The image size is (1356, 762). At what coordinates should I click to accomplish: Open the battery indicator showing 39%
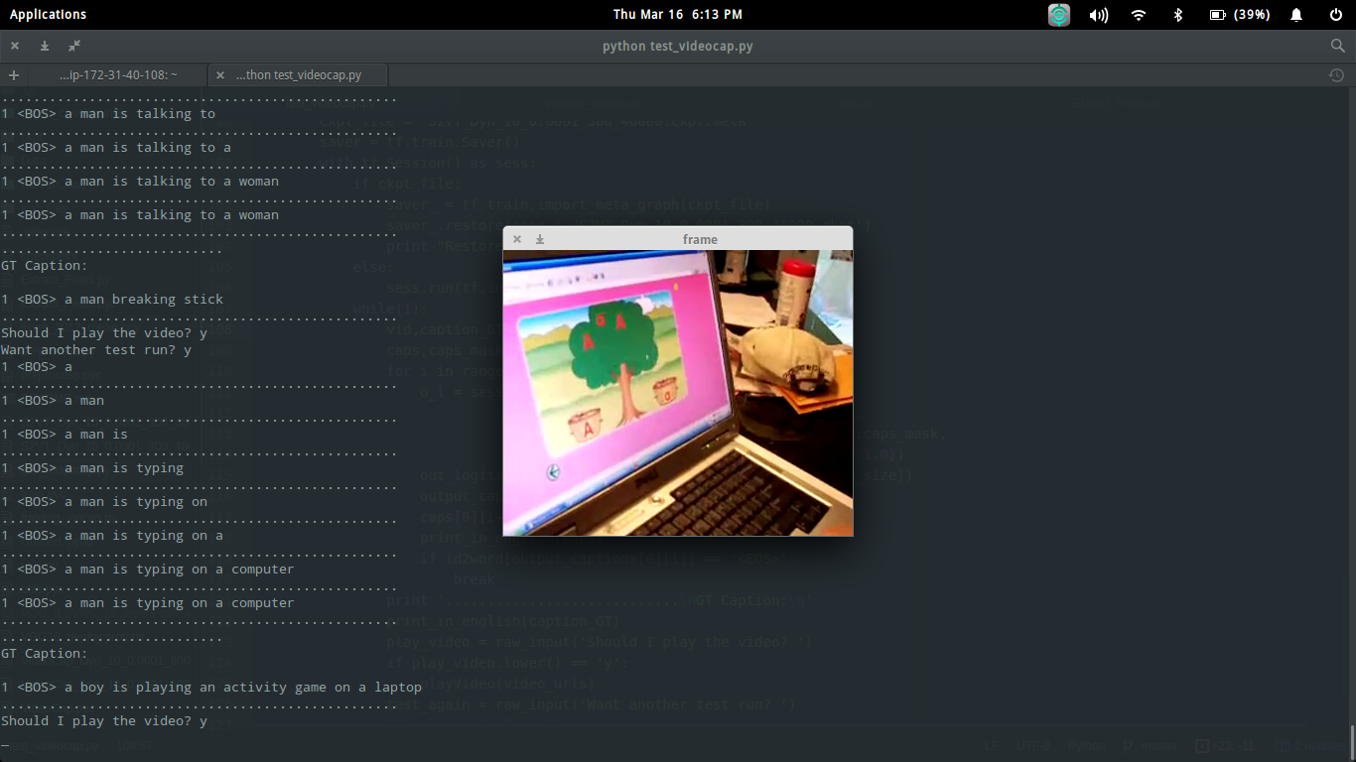(1240, 15)
